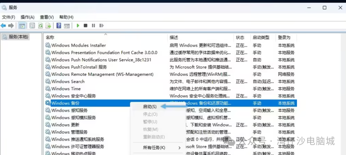
Task: Open the 帮助(H) menu
Action: pos(66,17)
